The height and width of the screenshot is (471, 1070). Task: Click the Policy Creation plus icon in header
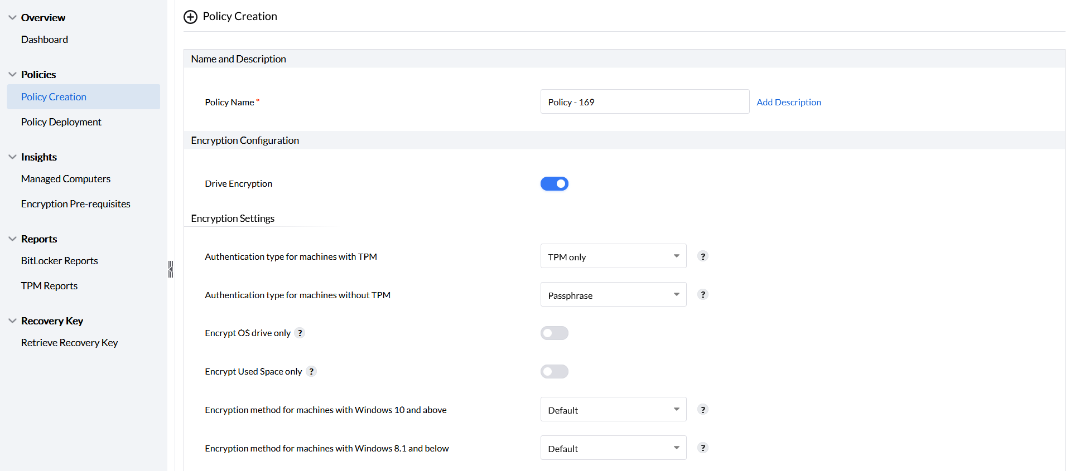click(x=190, y=17)
